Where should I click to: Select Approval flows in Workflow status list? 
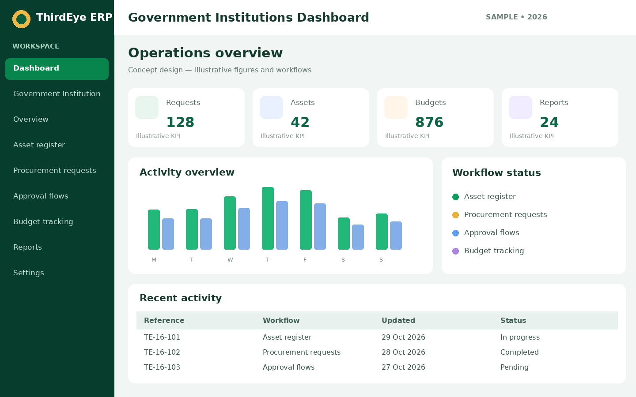tap(492, 233)
